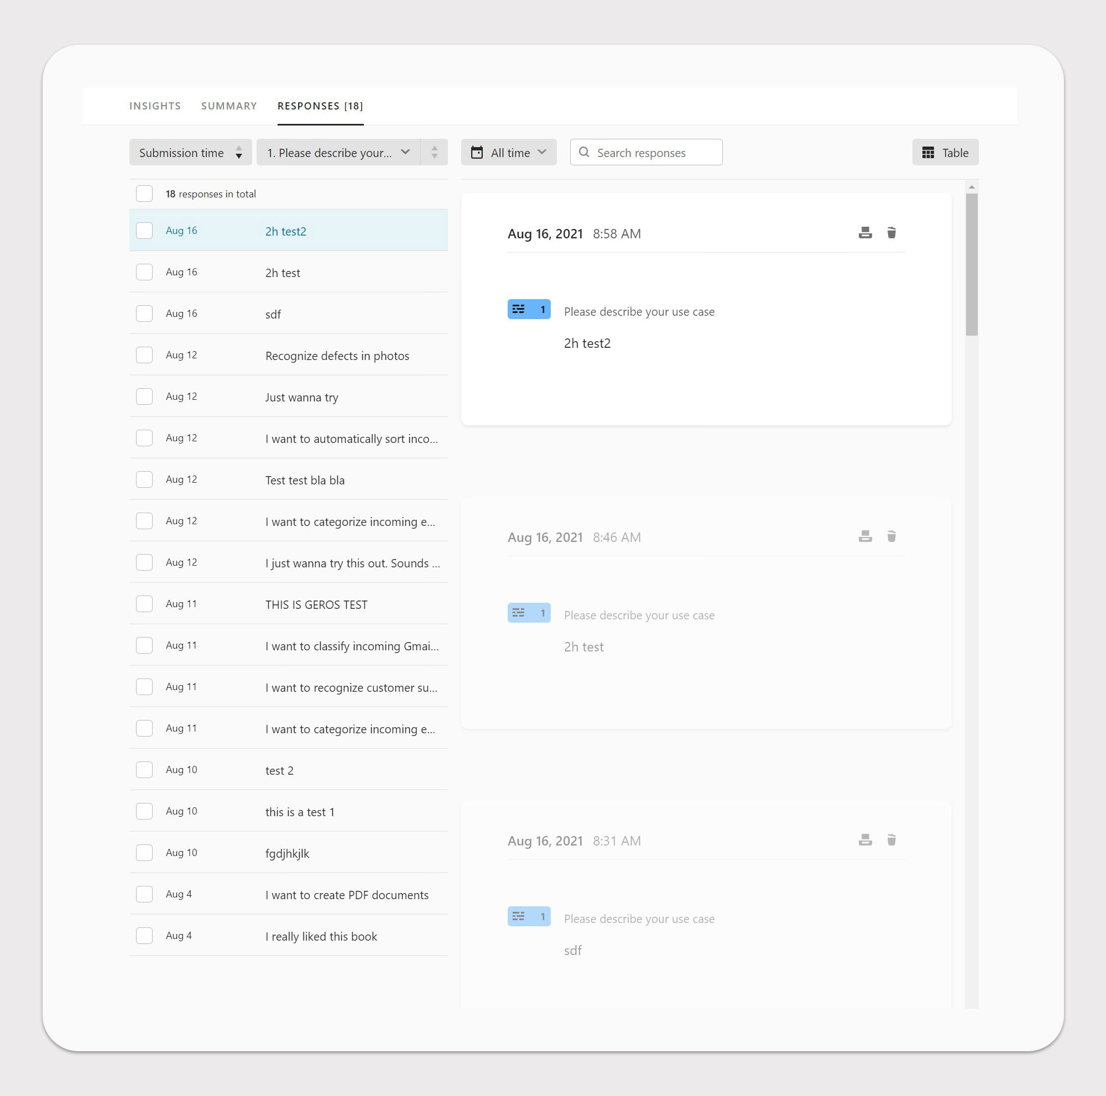
Task: Open the '2h test2' response
Action: tap(289, 231)
